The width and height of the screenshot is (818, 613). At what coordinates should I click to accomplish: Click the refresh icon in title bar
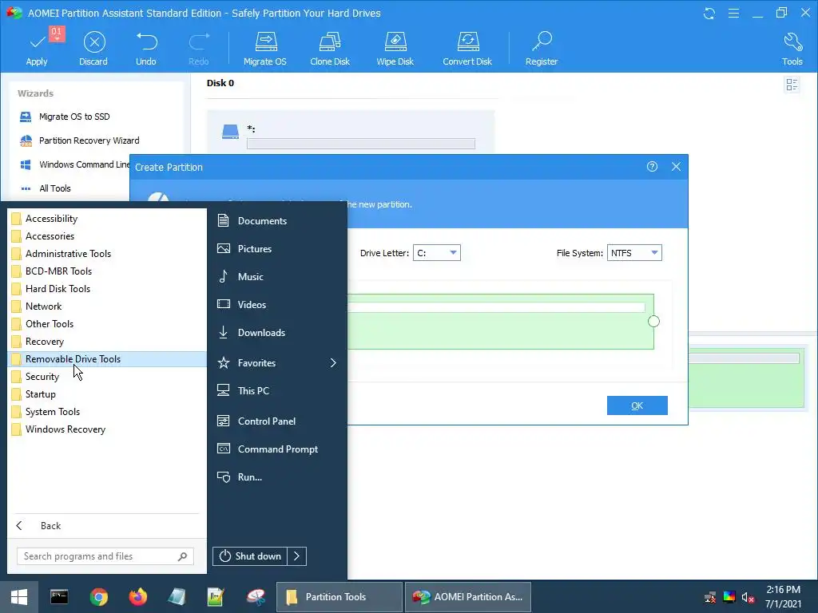coord(709,13)
